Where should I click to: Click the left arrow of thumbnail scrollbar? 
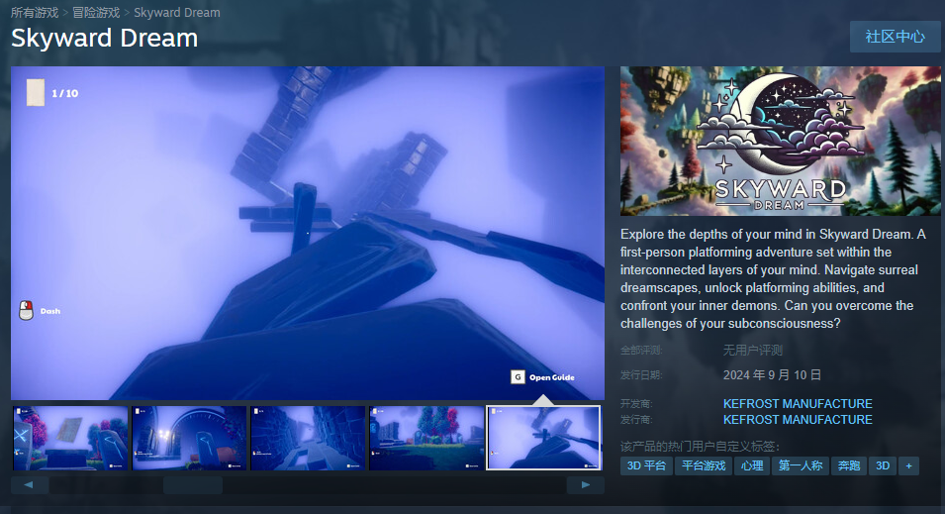click(x=29, y=485)
